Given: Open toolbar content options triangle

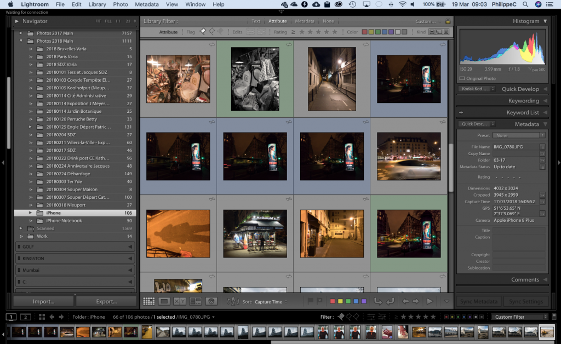Looking at the screenshot, I should tap(446, 301).
